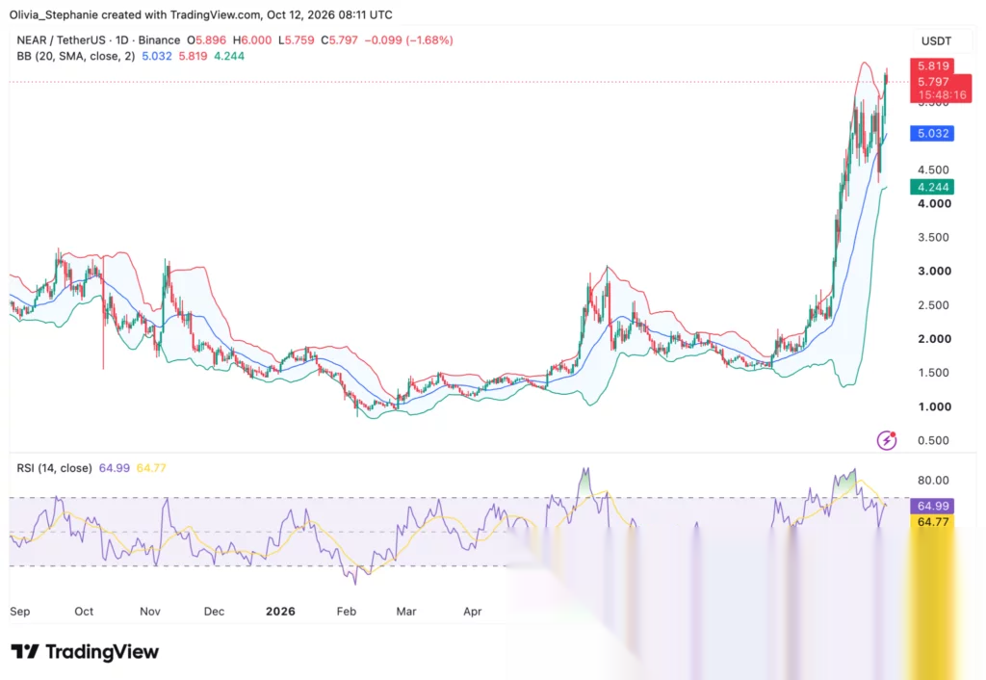Viewport: 986px width, 680px height.
Task: Click the green 4.244 lower band price label
Action: (x=932, y=187)
